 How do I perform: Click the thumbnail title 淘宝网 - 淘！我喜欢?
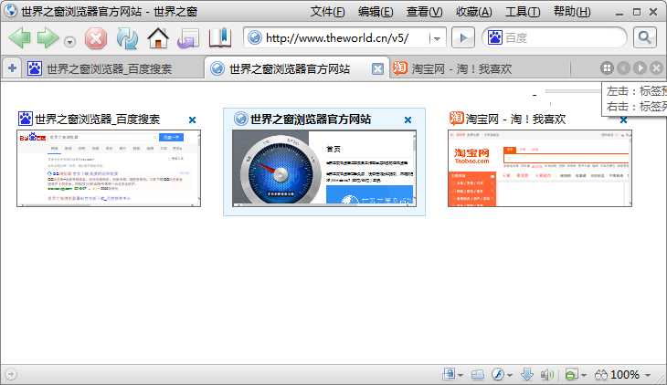pyautogui.click(x=515, y=119)
